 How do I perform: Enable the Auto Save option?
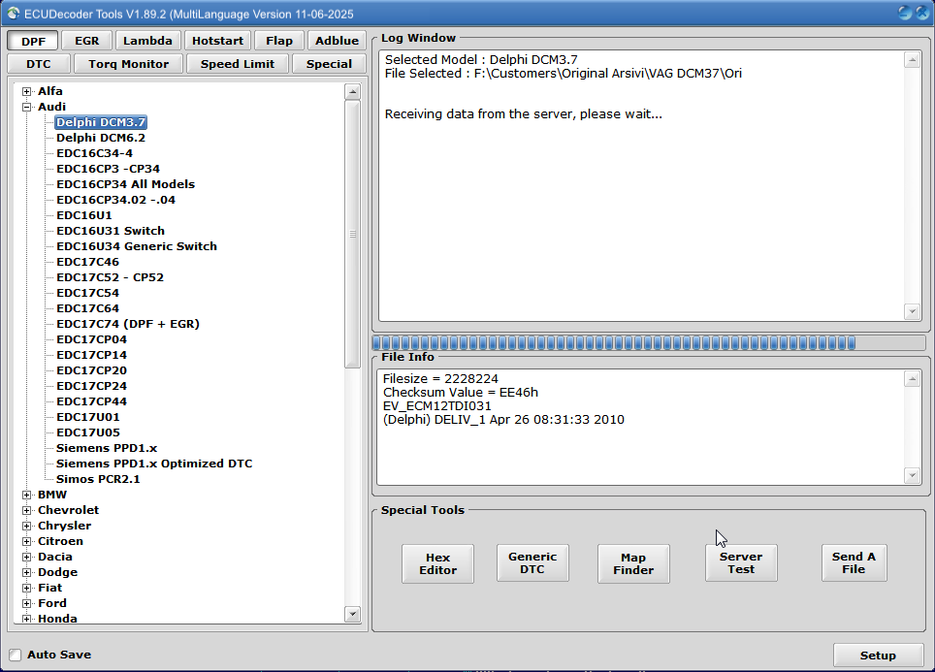click(15, 655)
